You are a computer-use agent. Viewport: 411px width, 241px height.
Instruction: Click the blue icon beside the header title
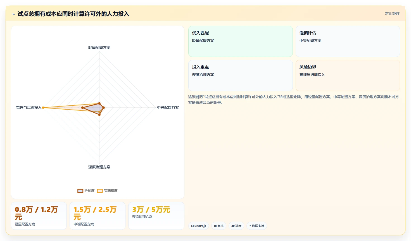pyautogui.click(x=13, y=14)
